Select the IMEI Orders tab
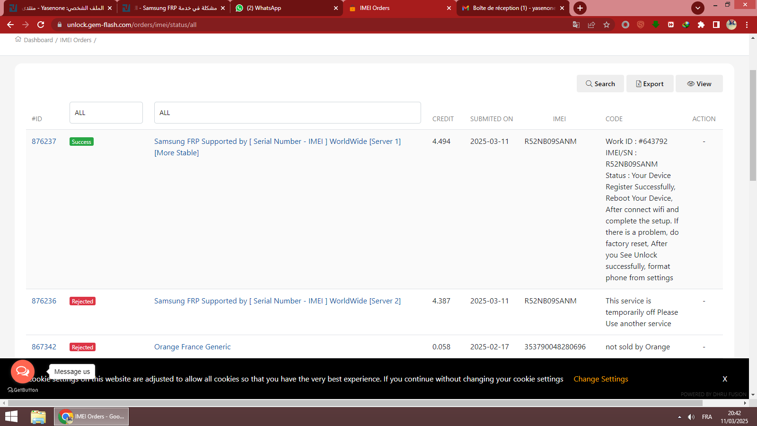Image resolution: width=757 pixels, height=426 pixels. pos(400,8)
